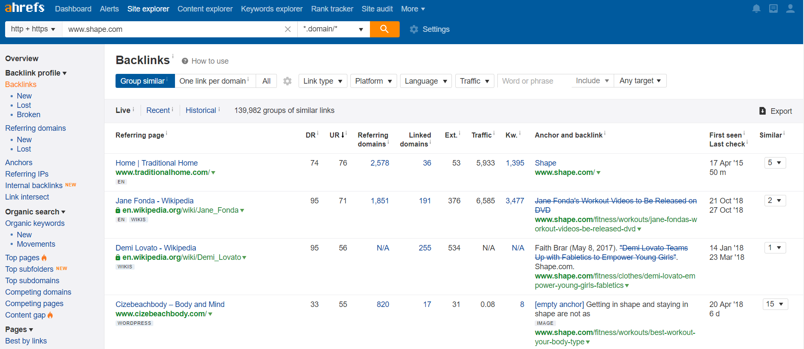Switch to the Historical index tab

pos(201,110)
